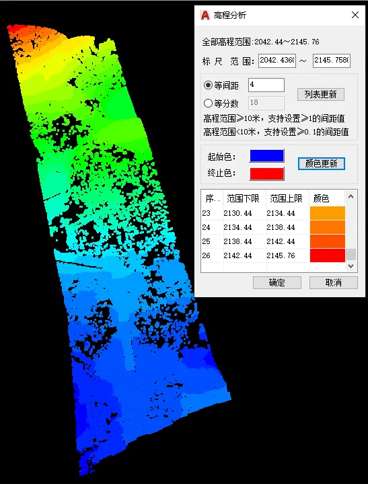
Task: Select the 范围下限 cell in row 26
Action: pos(245,255)
